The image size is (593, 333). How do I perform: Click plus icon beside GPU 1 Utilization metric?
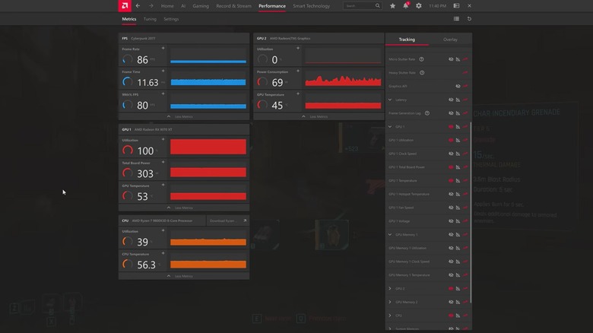tap(163, 139)
